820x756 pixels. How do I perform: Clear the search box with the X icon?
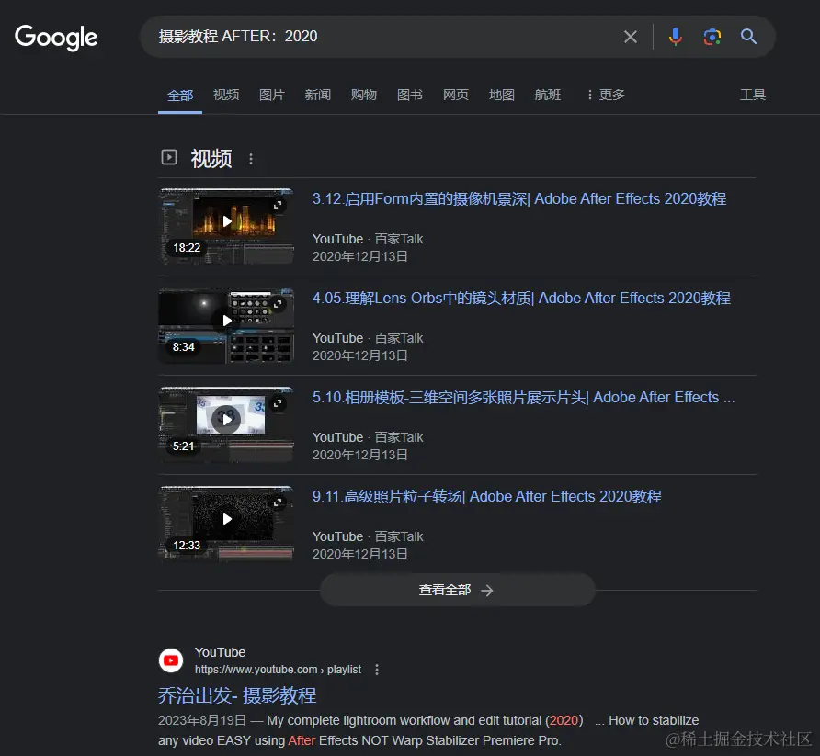click(x=631, y=37)
